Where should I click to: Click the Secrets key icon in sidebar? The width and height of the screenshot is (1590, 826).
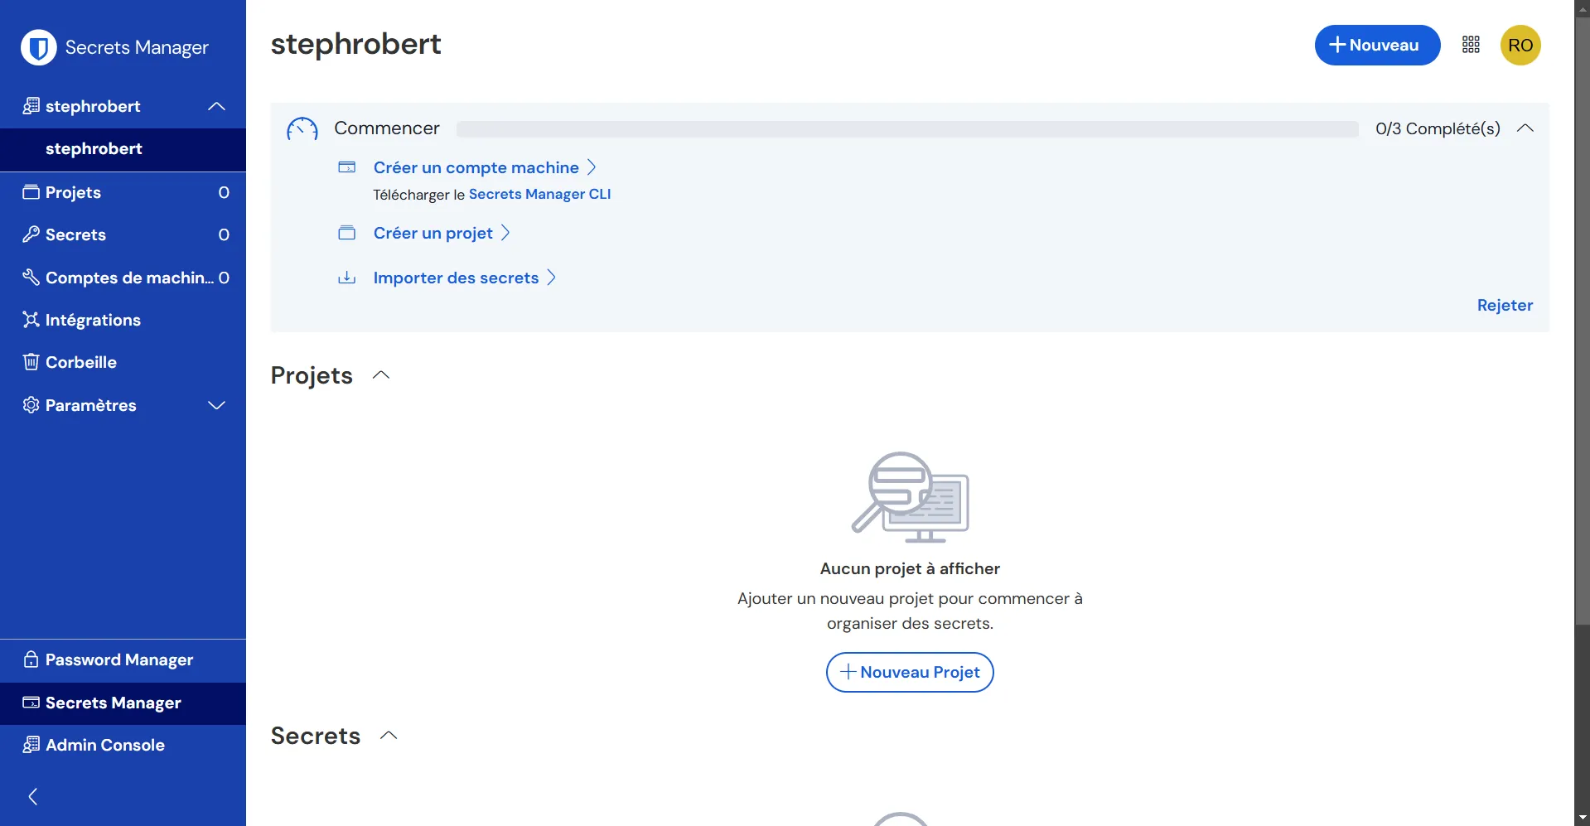[x=31, y=234]
